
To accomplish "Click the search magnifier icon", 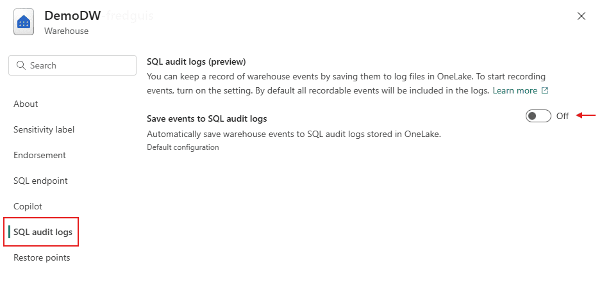I will click(21, 65).
